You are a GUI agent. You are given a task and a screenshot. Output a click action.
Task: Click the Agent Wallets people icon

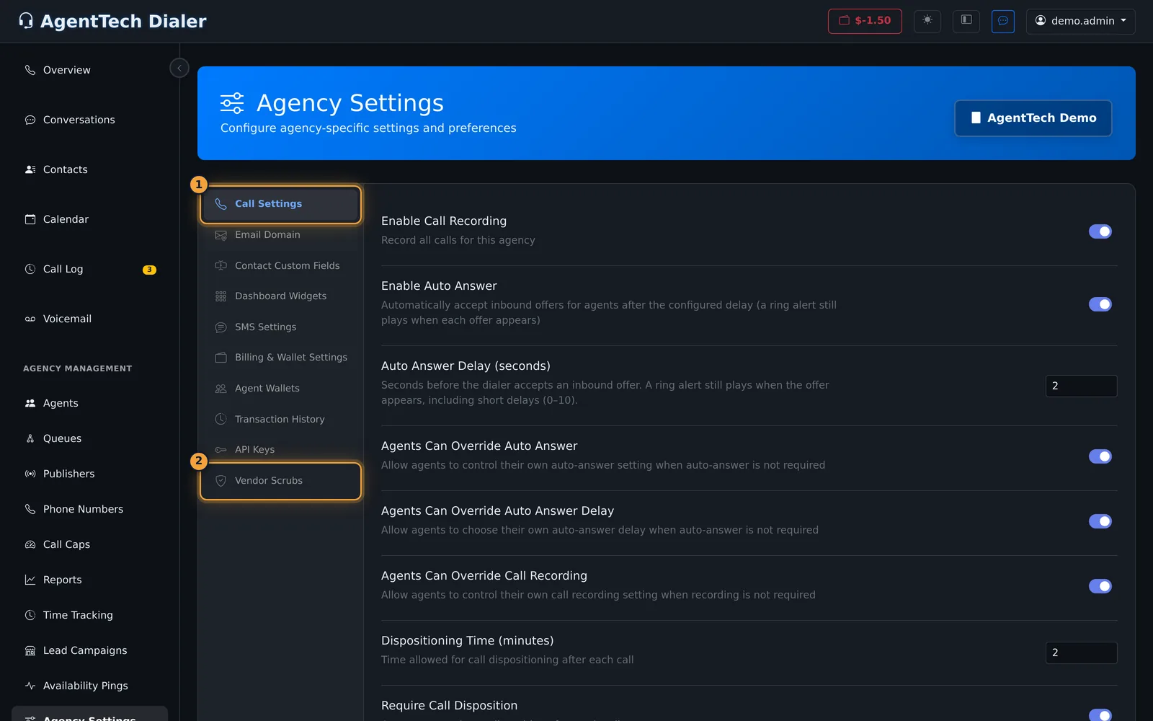click(221, 389)
